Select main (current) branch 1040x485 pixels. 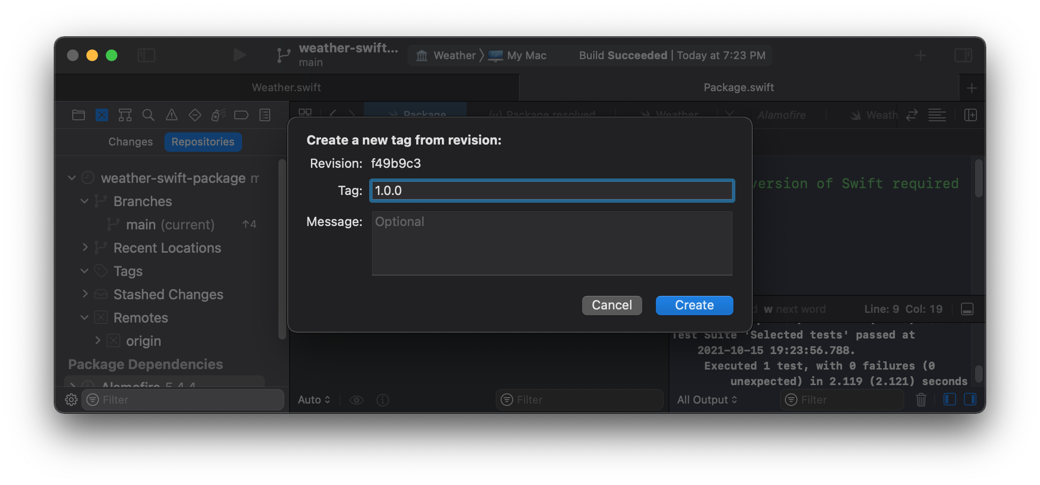point(170,225)
